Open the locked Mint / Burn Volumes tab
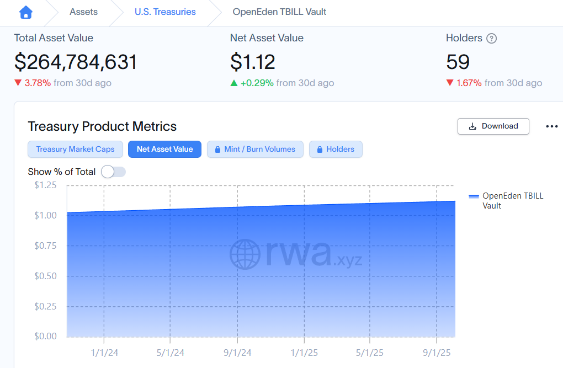The image size is (563, 368). click(255, 149)
